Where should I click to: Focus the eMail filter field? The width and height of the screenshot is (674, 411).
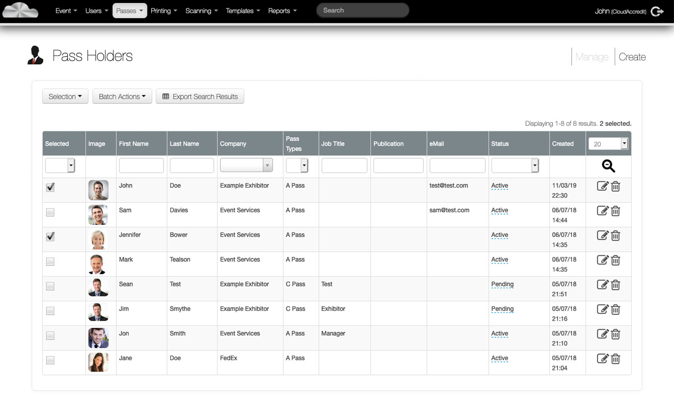457,165
